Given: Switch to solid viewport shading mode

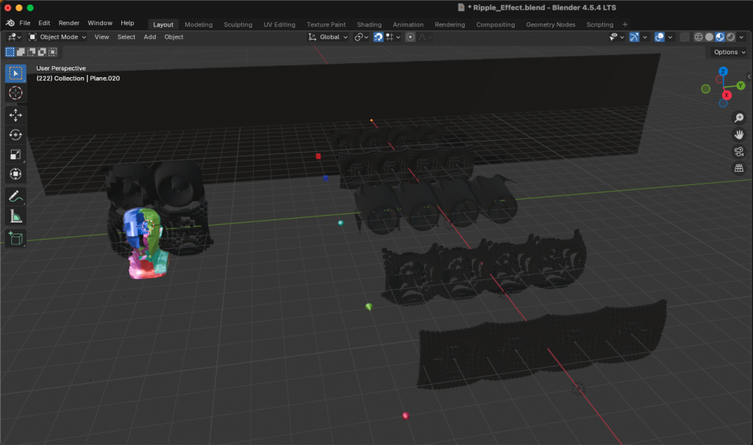Looking at the screenshot, I should pyautogui.click(x=709, y=37).
